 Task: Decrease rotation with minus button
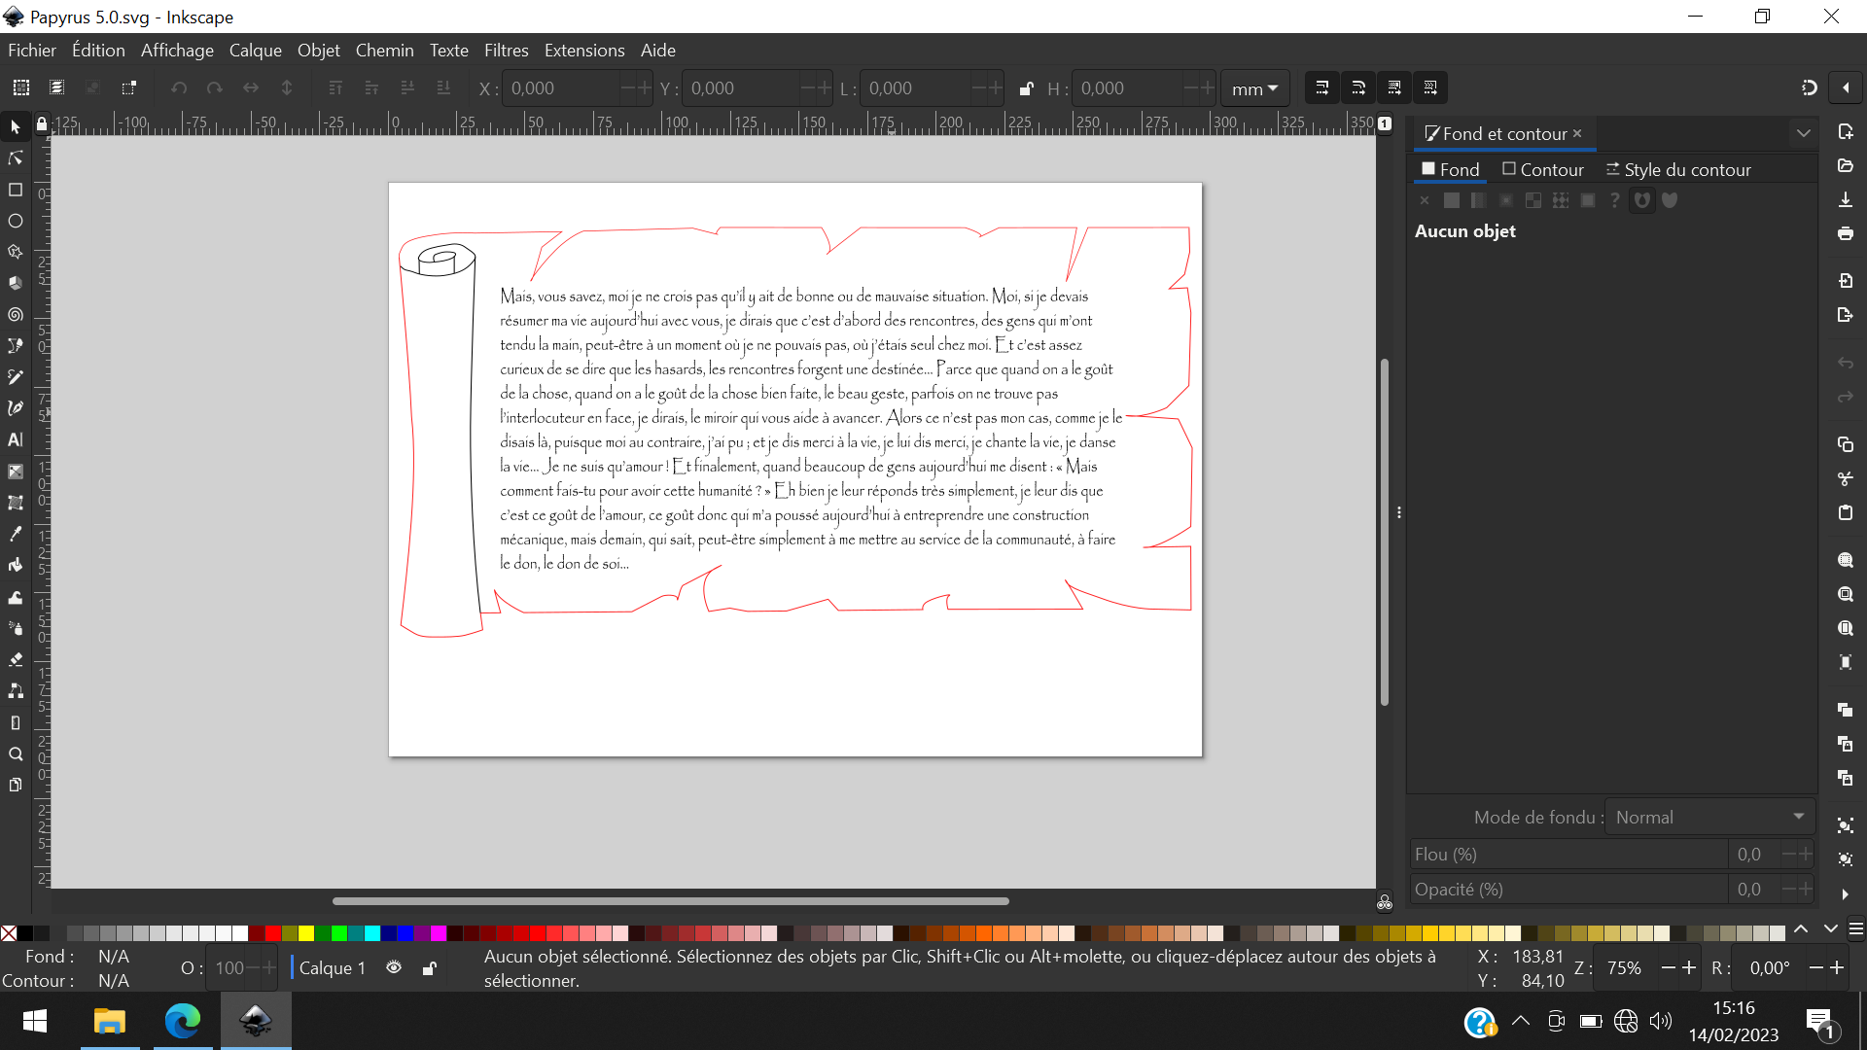(x=1815, y=967)
